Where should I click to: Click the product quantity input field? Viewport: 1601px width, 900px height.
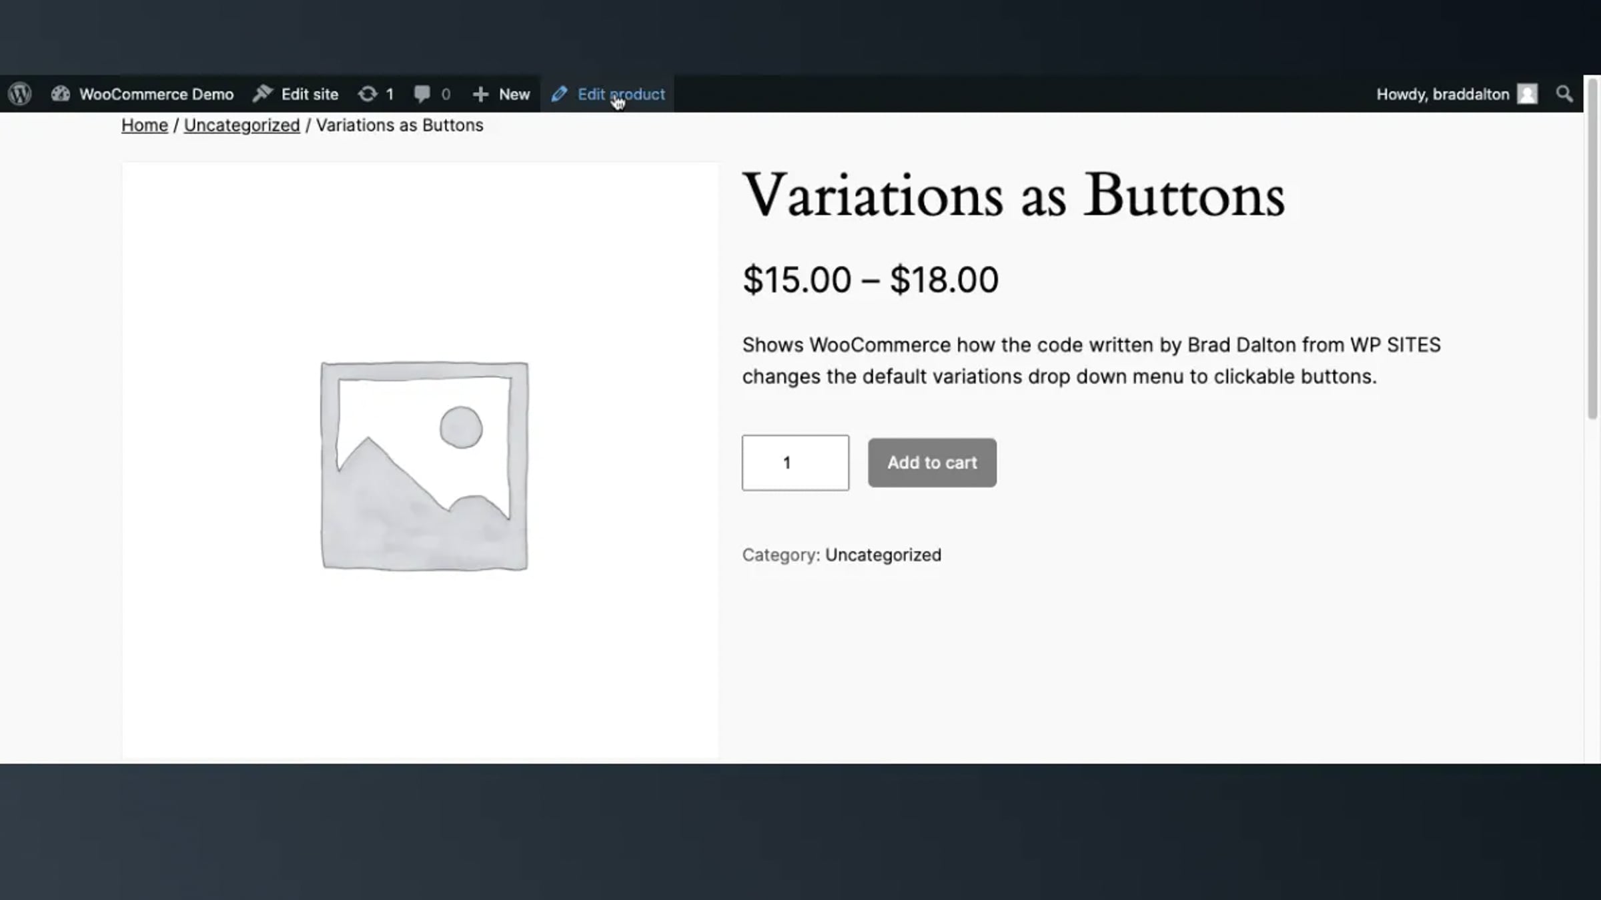[795, 463]
